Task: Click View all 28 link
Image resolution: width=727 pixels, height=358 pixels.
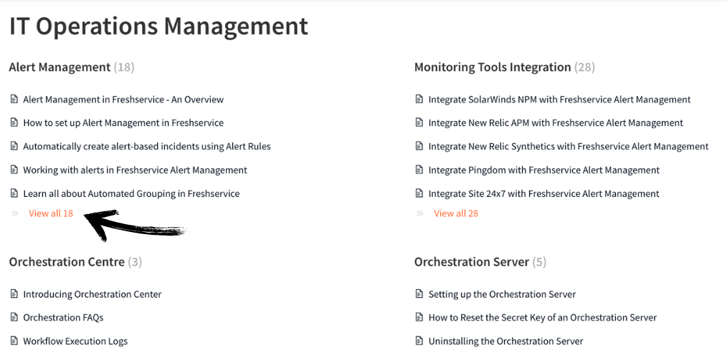Action: coord(456,213)
